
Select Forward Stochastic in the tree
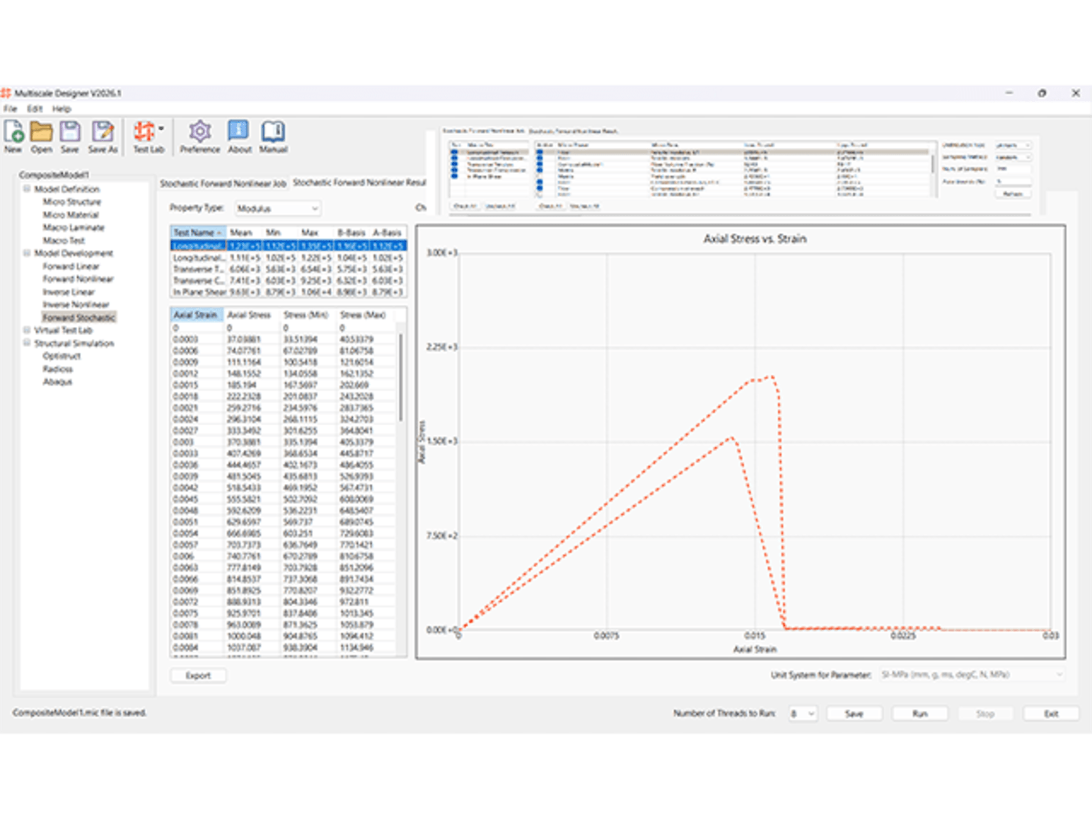79,317
